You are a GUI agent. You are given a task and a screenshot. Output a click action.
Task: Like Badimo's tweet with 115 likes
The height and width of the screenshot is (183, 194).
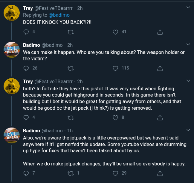click(115, 68)
